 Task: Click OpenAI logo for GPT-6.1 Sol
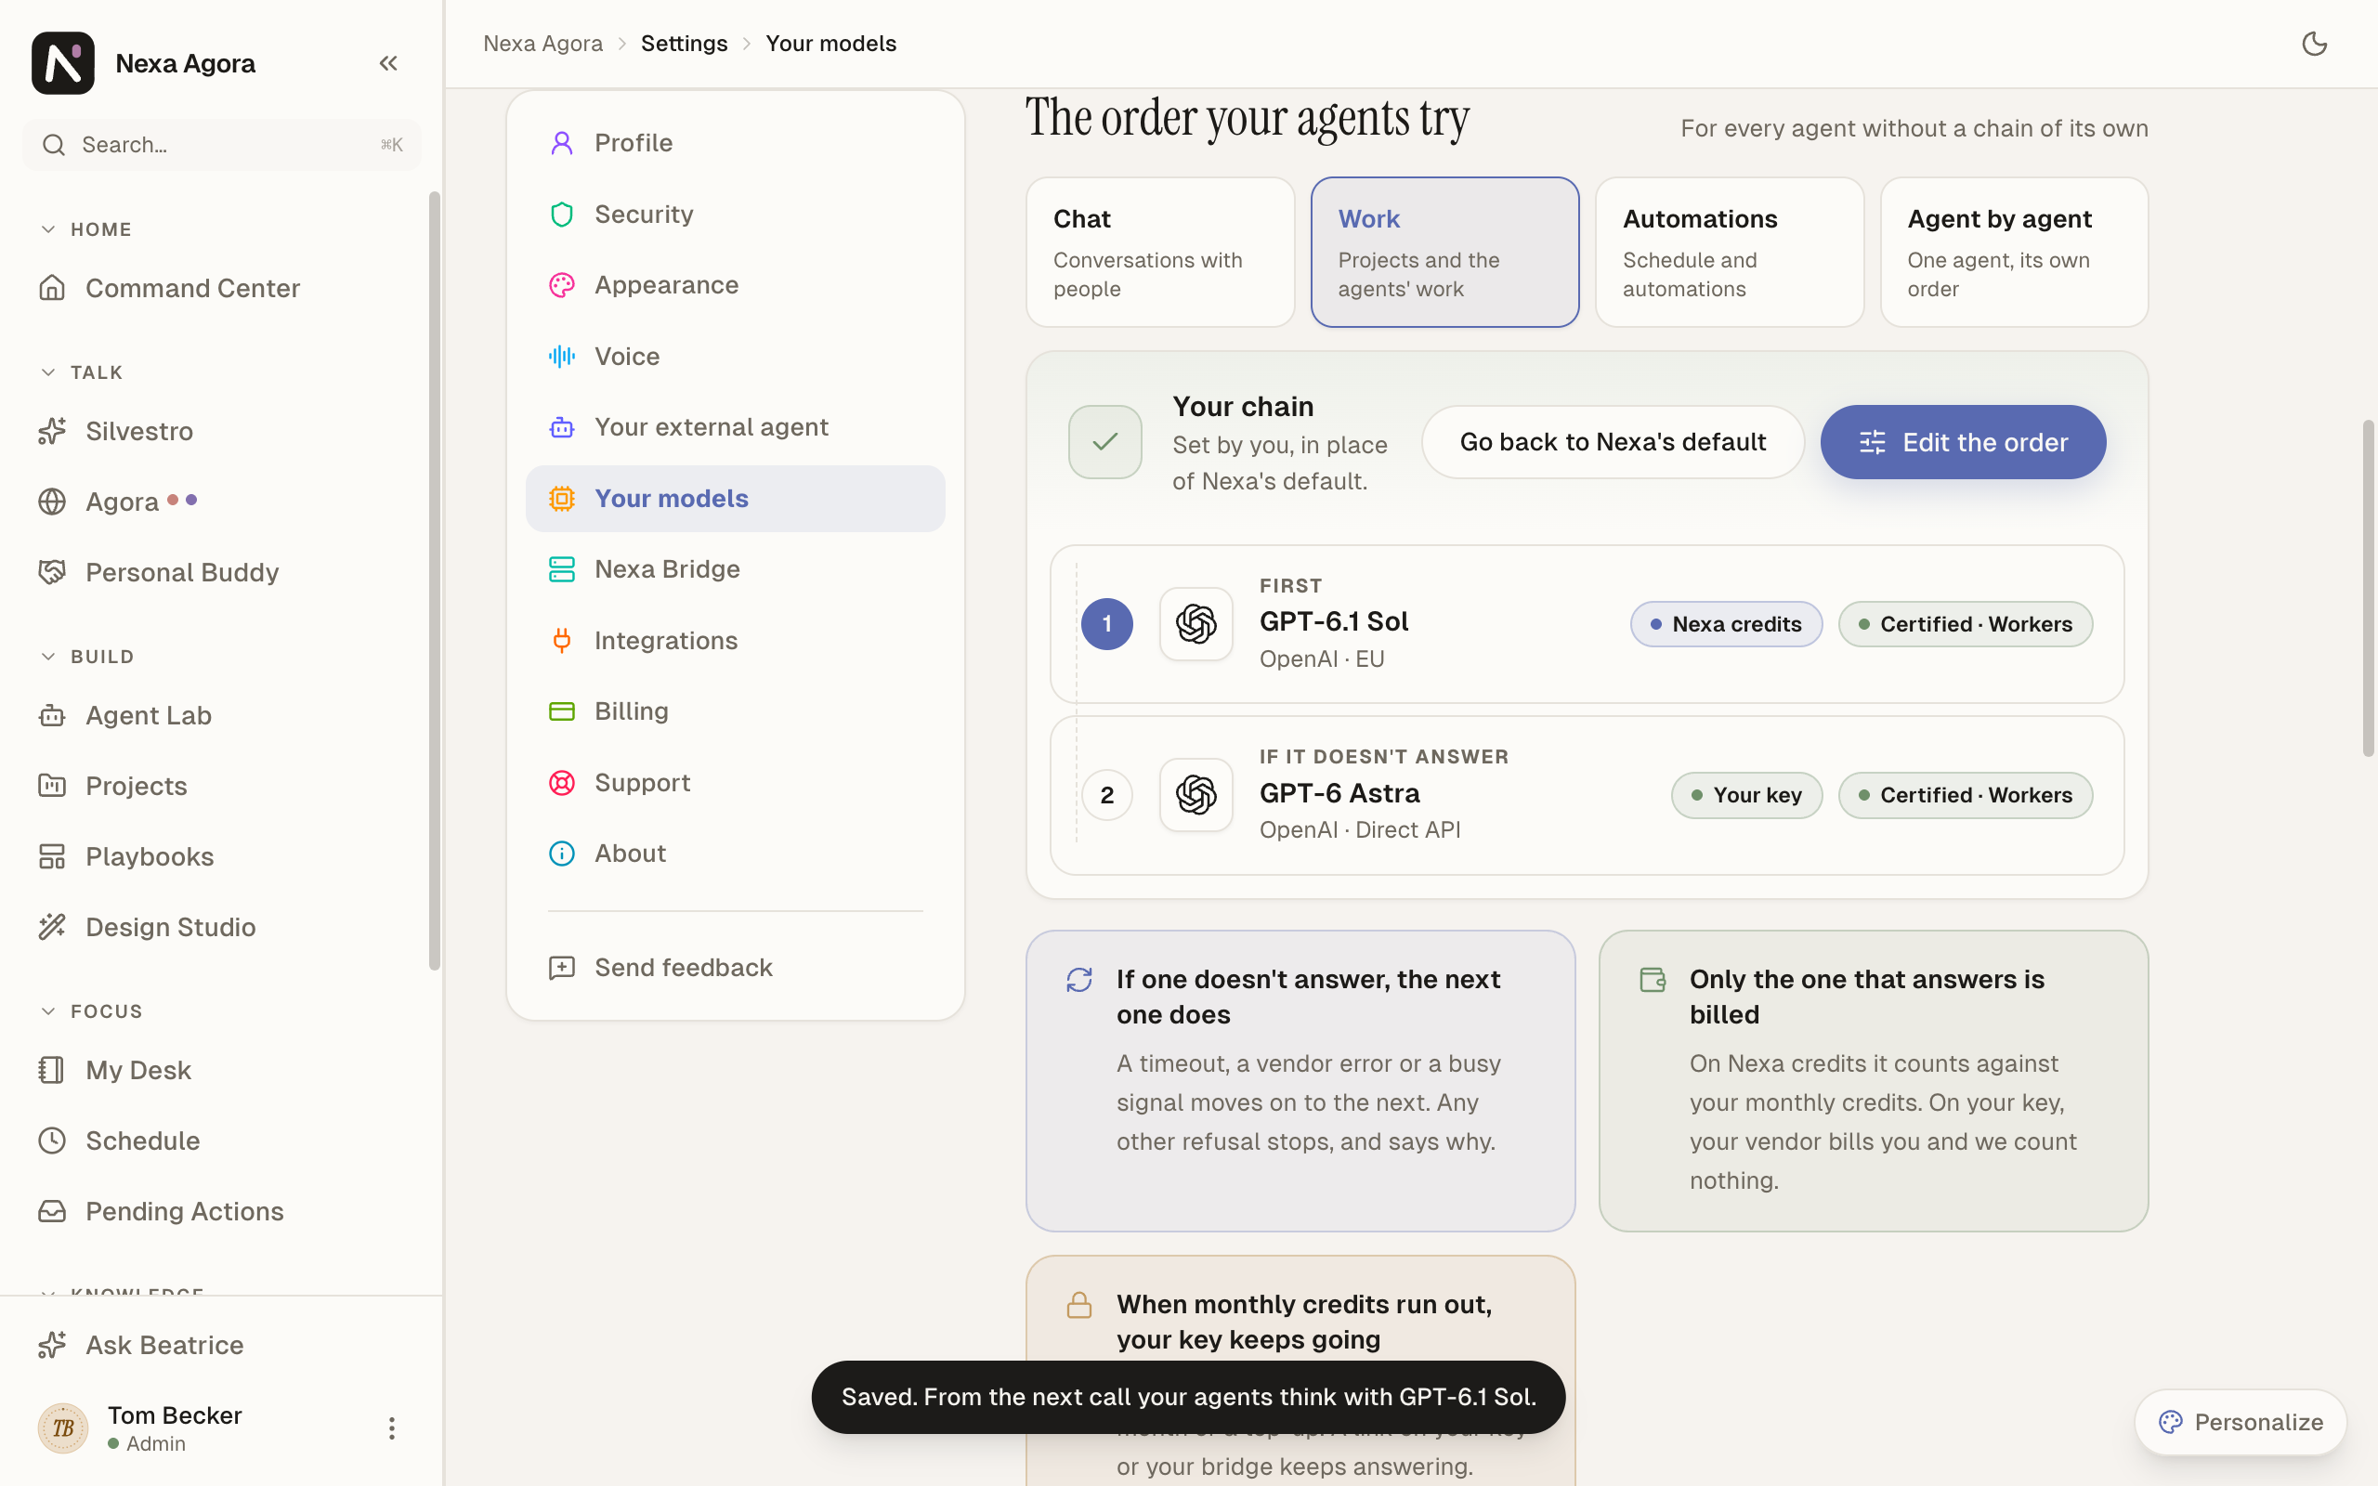click(1196, 624)
